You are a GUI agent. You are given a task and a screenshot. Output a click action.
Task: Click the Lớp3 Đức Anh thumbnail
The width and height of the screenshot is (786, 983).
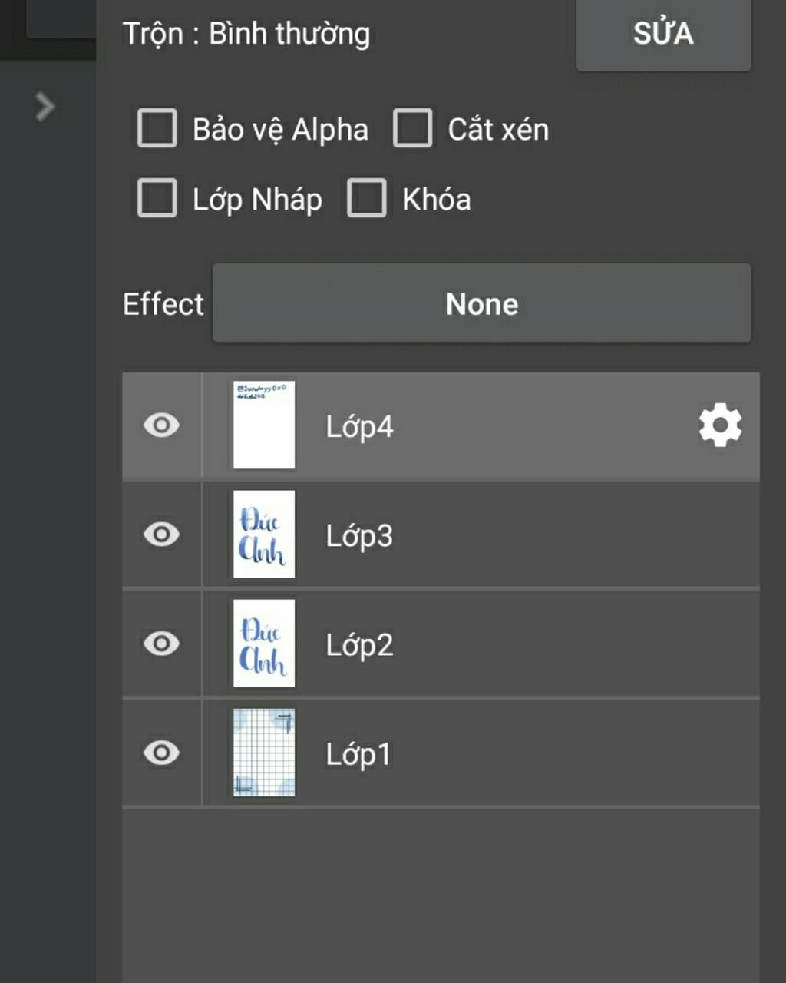point(264,535)
